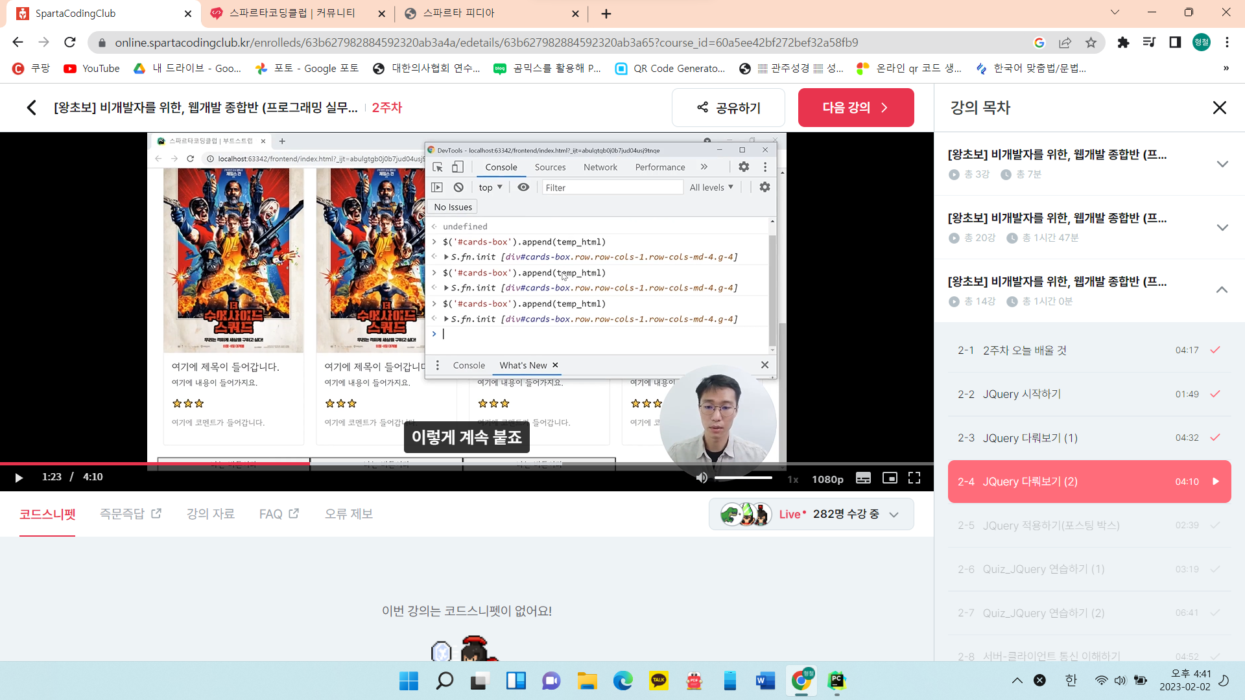Expand Live 282명 수강 중 dropdown
Viewport: 1245px width, 700px height.
[x=811, y=514]
